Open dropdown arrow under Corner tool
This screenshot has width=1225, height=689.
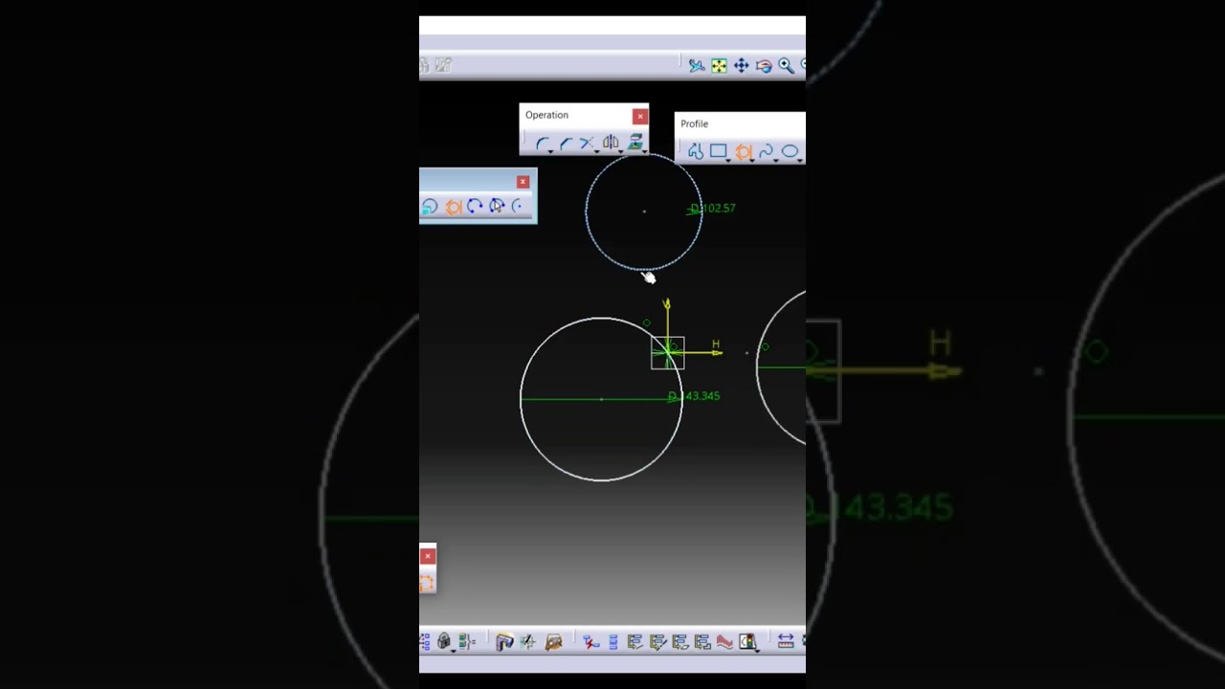(x=550, y=152)
